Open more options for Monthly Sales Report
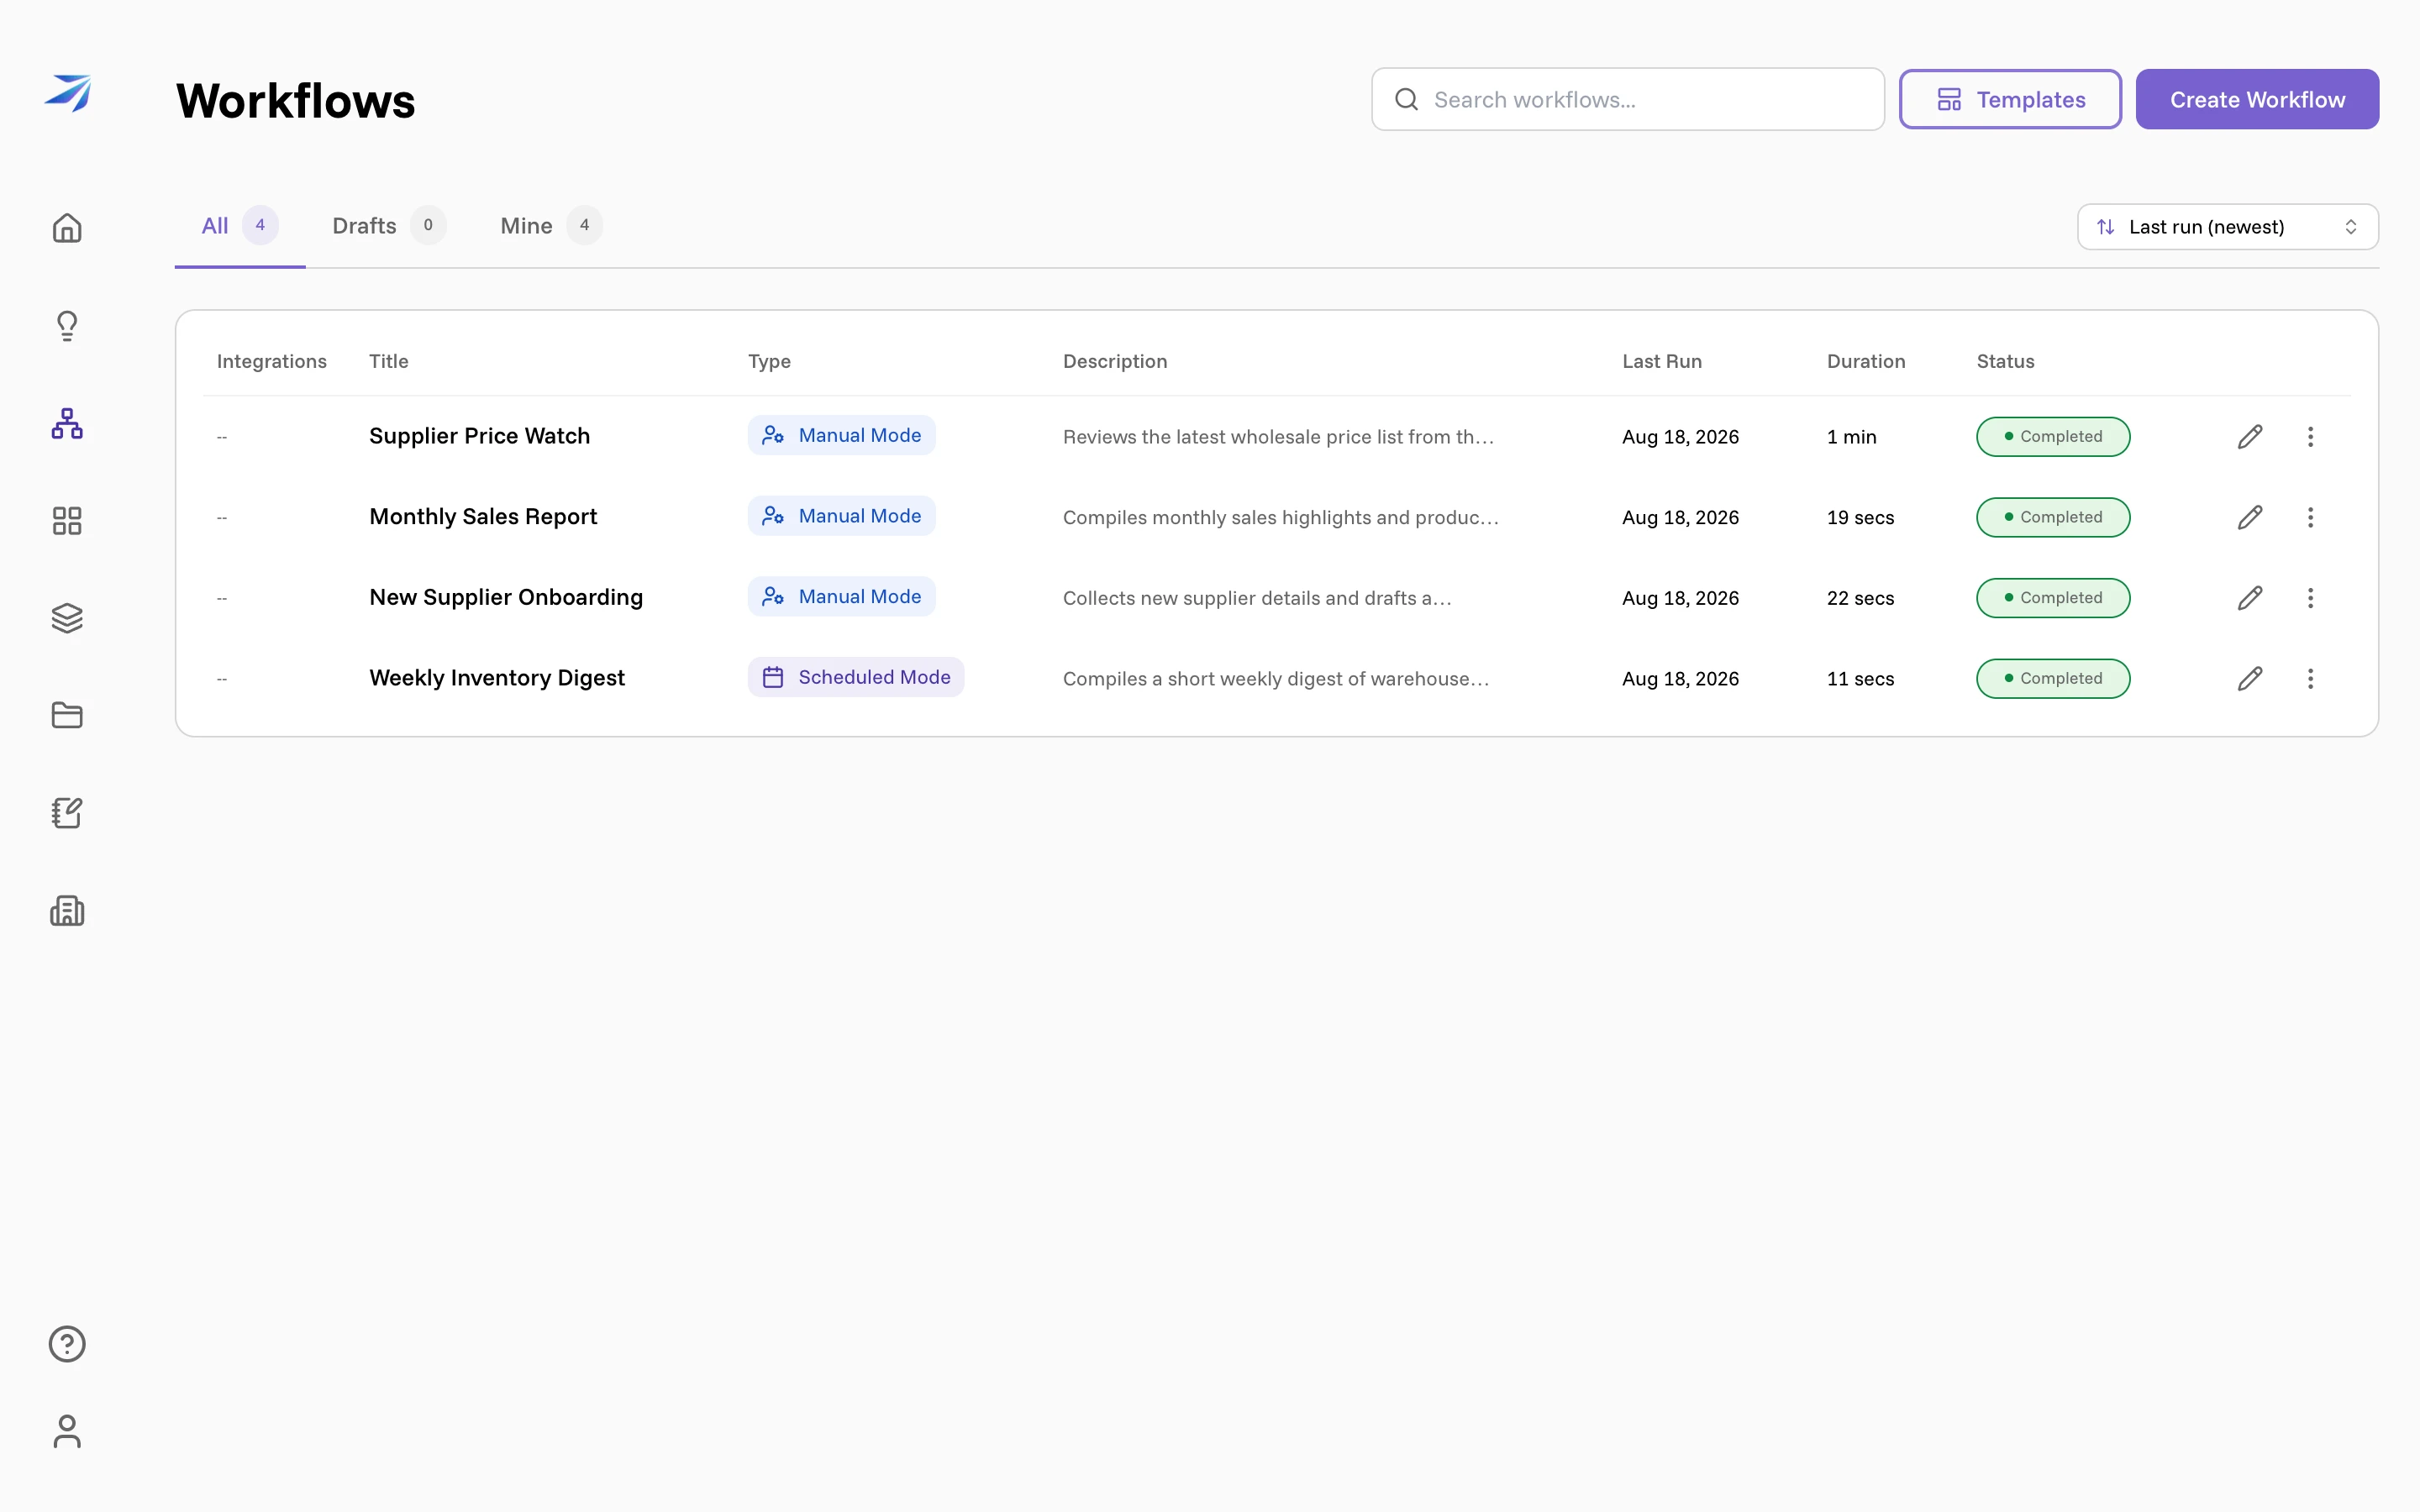Image resolution: width=2420 pixels, height=1512 pixels. [2310, 517]
